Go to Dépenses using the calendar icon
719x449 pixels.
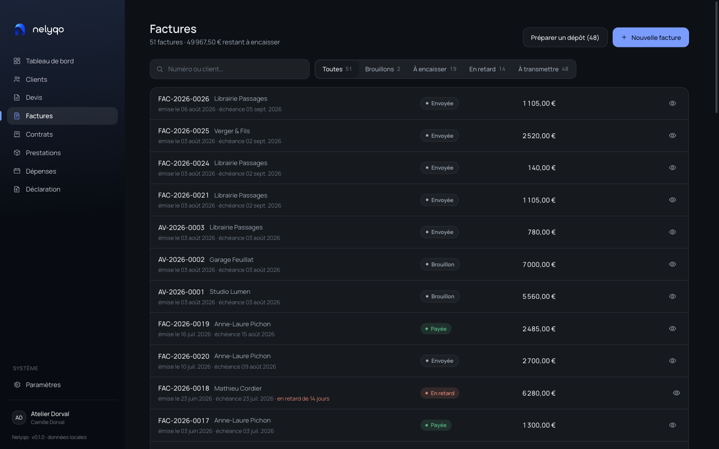click(x=17, y=171)
